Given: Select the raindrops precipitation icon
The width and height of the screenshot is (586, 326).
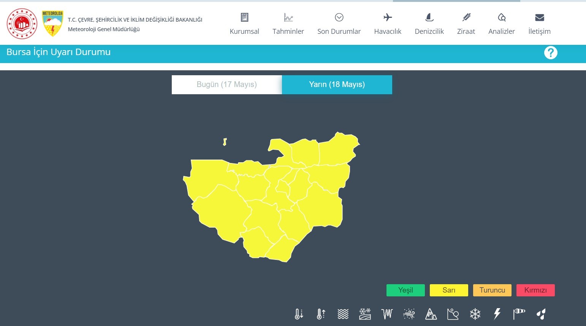Looking at the screenshot, I should (x=541, y=314).
